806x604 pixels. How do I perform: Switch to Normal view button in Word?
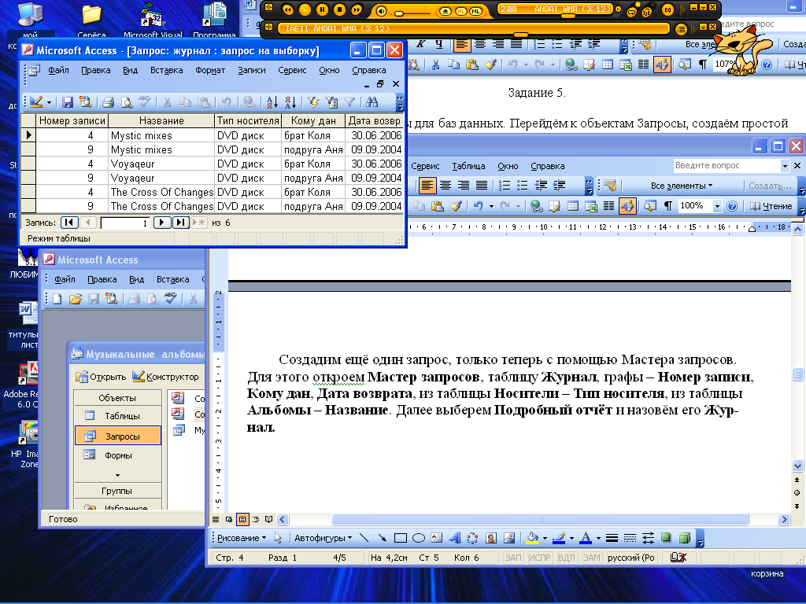pos(216,519)
